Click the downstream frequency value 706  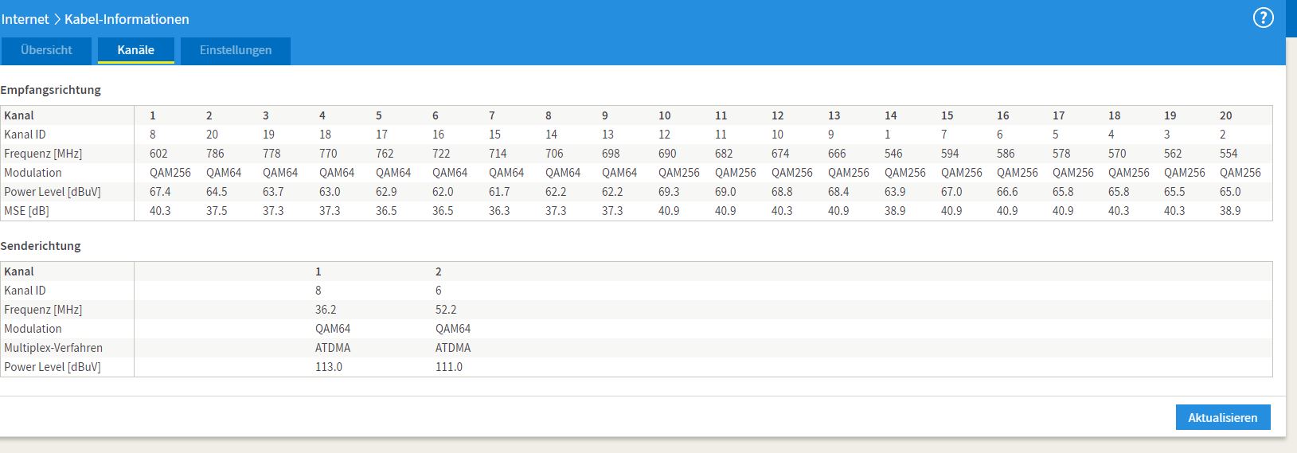click(554, 154)
